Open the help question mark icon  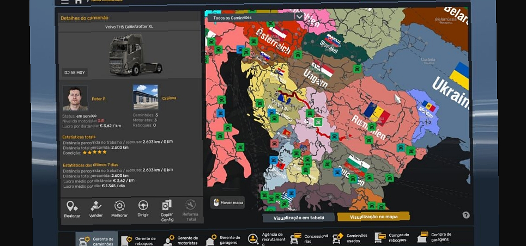[x=466, y=215]
